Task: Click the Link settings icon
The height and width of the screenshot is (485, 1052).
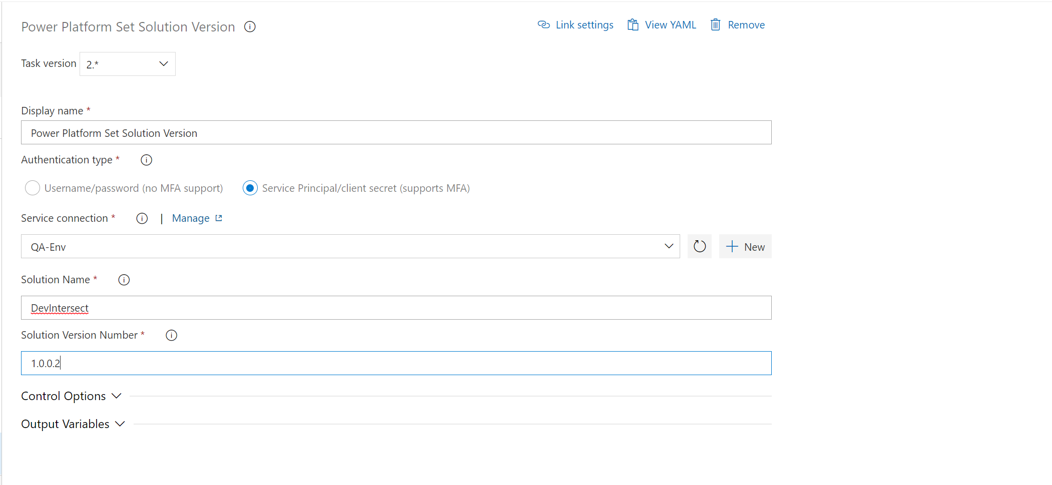Action: [x=543, y=24]
